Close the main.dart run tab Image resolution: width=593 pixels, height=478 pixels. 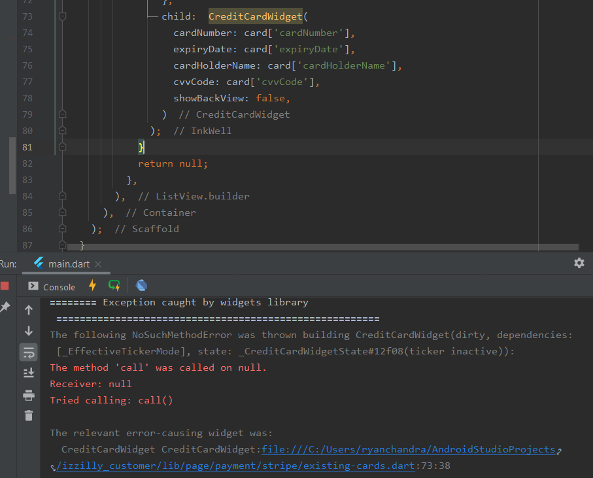[x=98, y=264]
